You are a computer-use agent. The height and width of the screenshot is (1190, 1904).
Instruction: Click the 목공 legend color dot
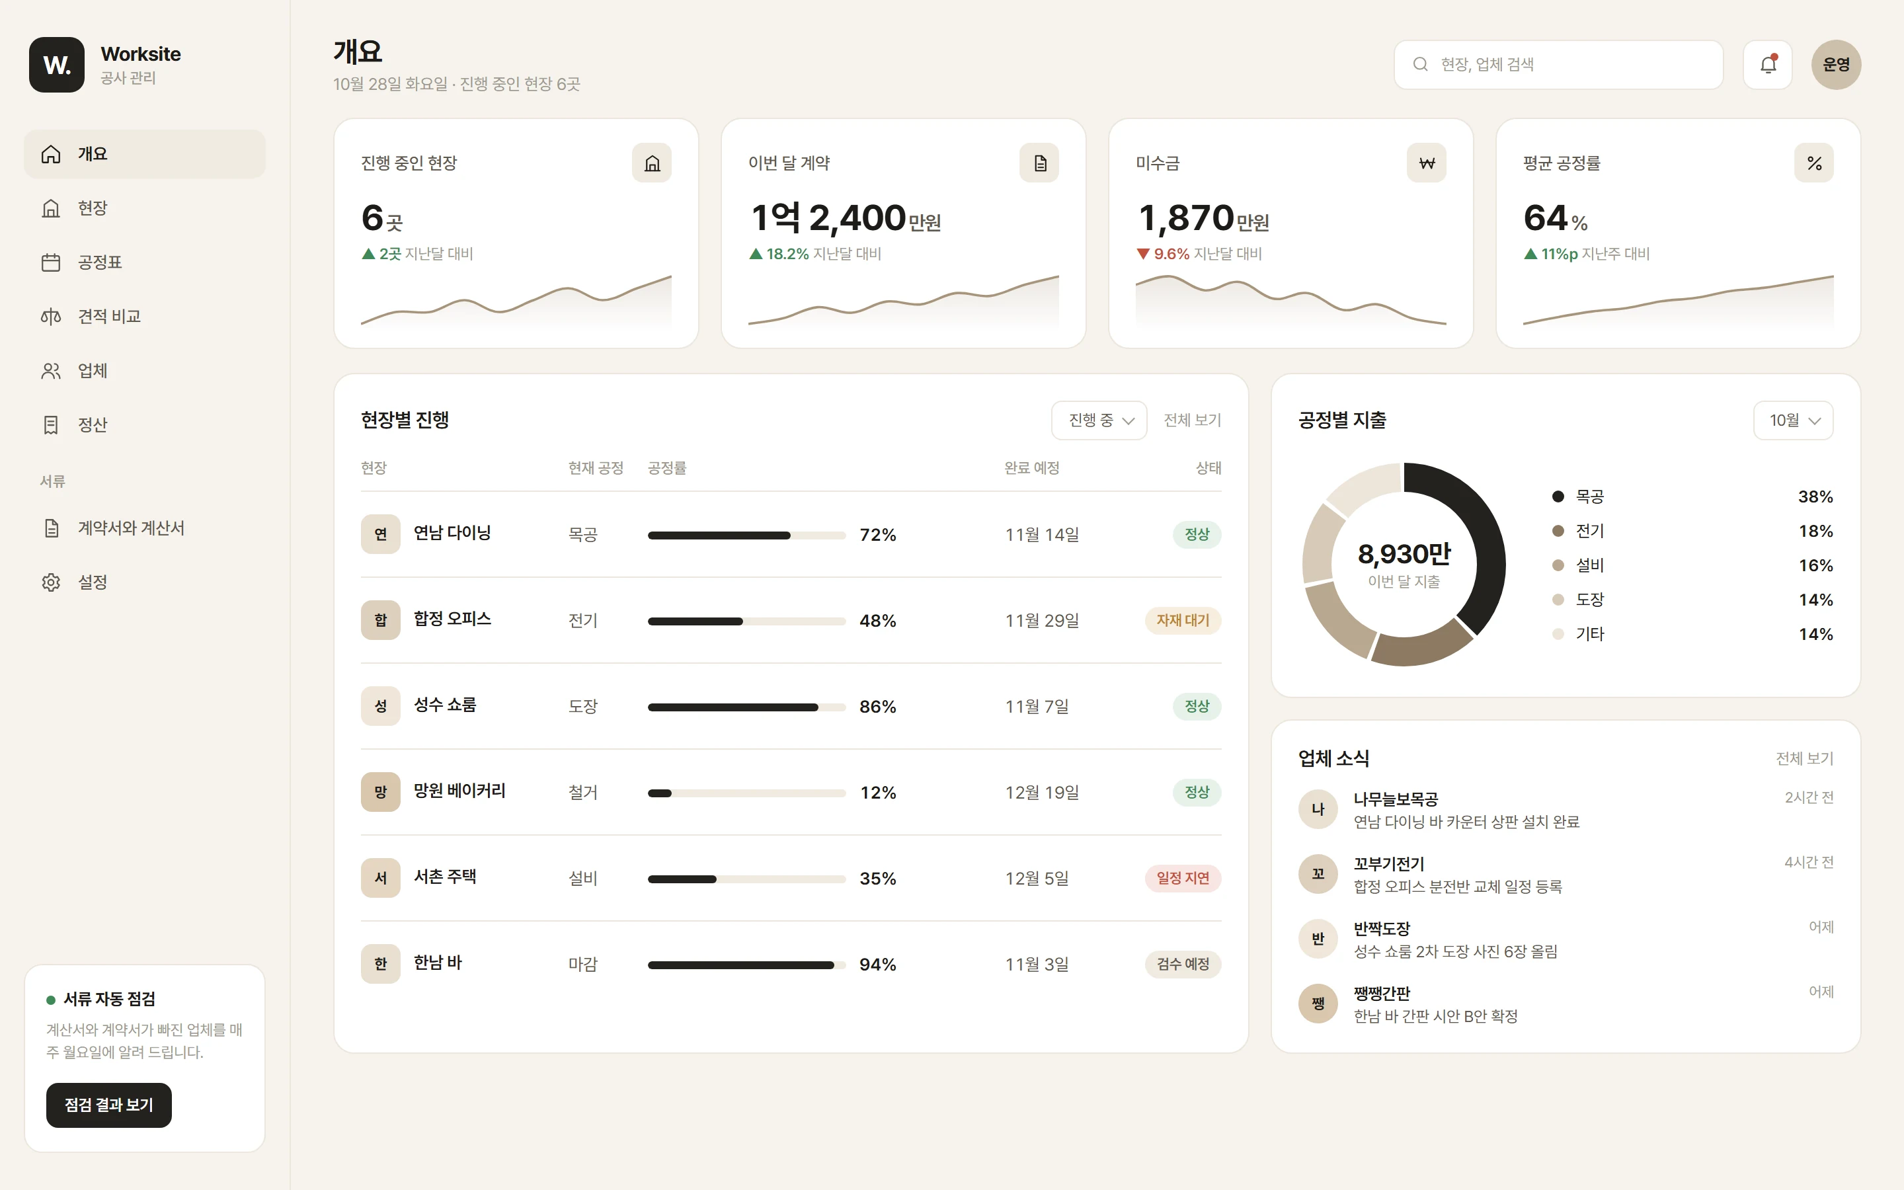pos(1558,496)
